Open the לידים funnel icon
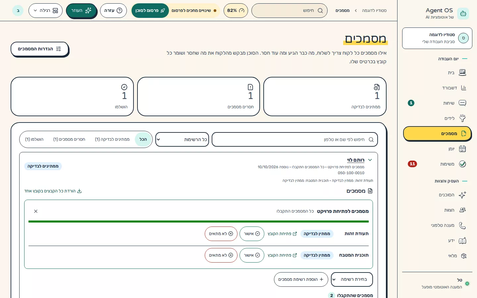Screen dimensions: 477x298 coord(462,118)
